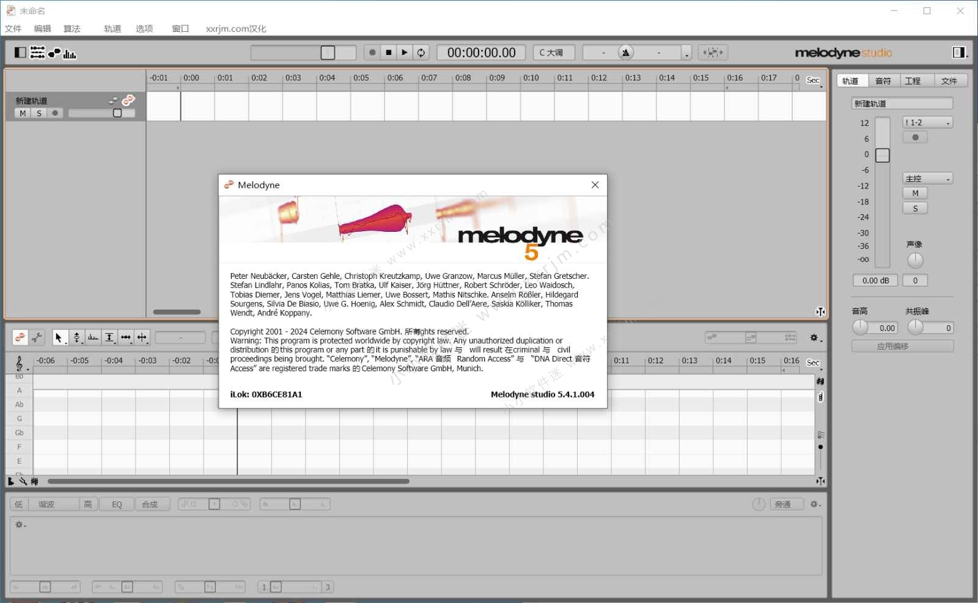Click the autostretch icon in transport bar
Screen dimensions: 978x603
tap(713, 53)
